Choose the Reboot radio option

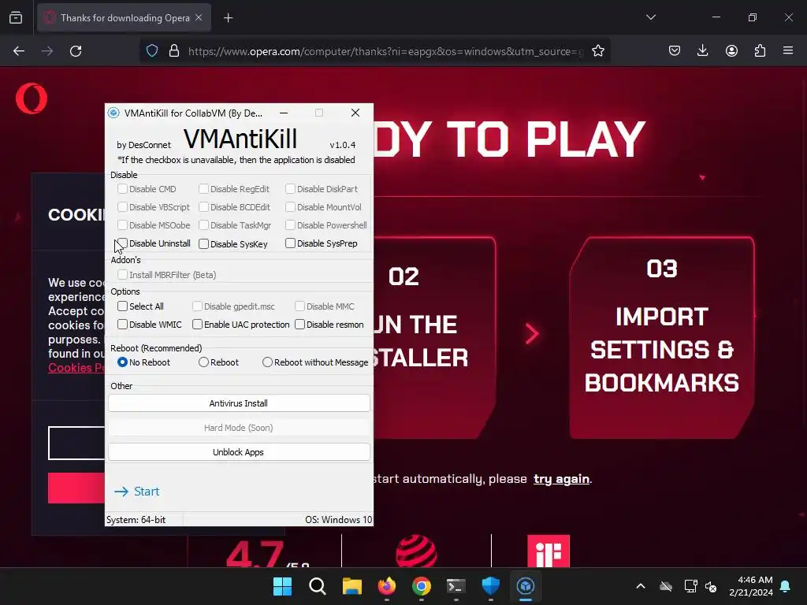pyautogui.click(x=204, y=362)
